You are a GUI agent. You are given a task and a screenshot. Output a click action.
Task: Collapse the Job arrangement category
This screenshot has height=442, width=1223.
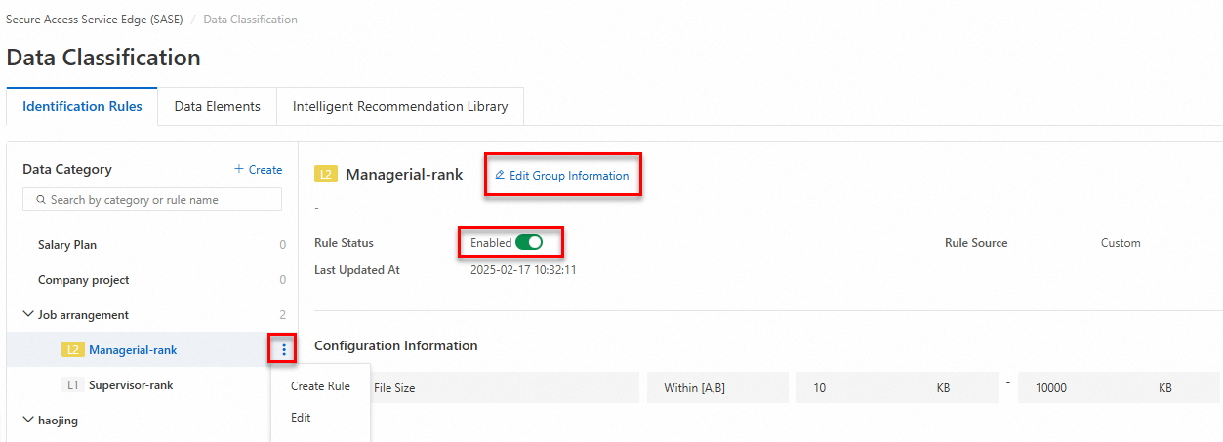(27, 315)
